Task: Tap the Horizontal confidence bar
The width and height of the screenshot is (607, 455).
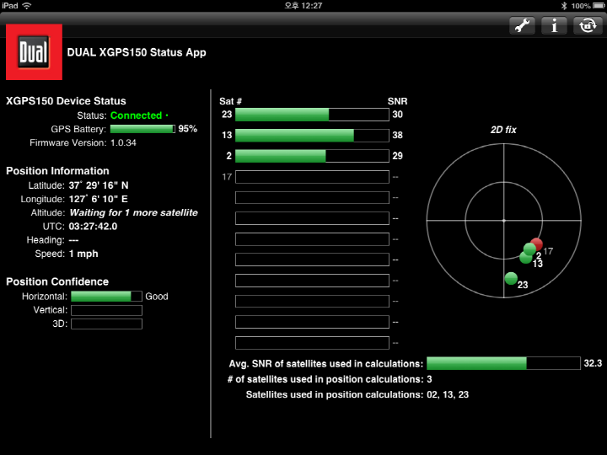Action: point(106,297)
